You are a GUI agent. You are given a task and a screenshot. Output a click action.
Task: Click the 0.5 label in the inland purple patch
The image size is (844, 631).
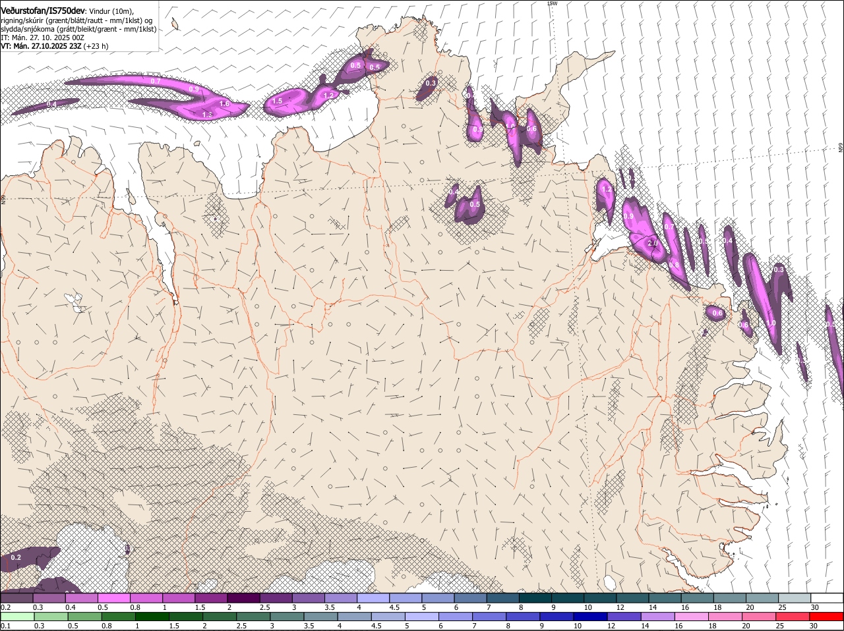(x=475, y=204)
